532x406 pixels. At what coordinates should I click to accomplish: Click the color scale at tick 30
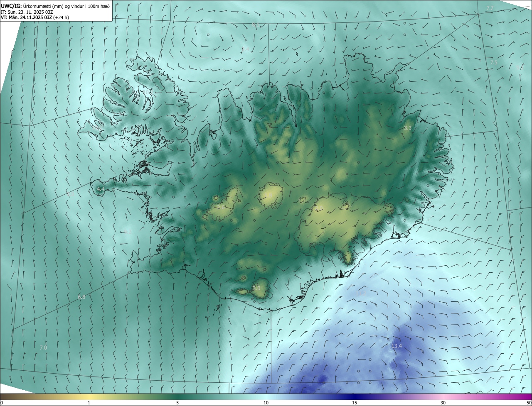[x=443, y=403]
